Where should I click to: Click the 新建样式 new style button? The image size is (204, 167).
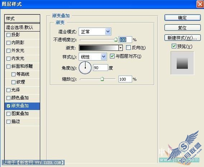coord(182,38)
